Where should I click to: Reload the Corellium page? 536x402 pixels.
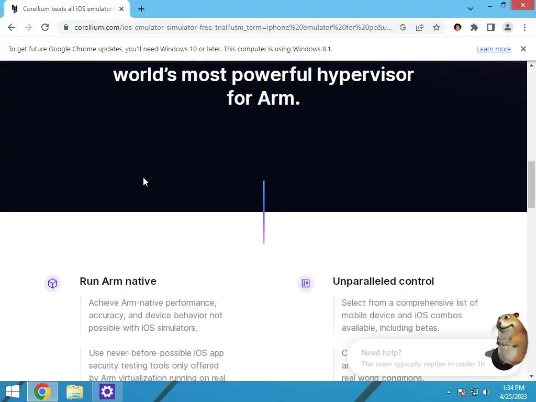45,27
